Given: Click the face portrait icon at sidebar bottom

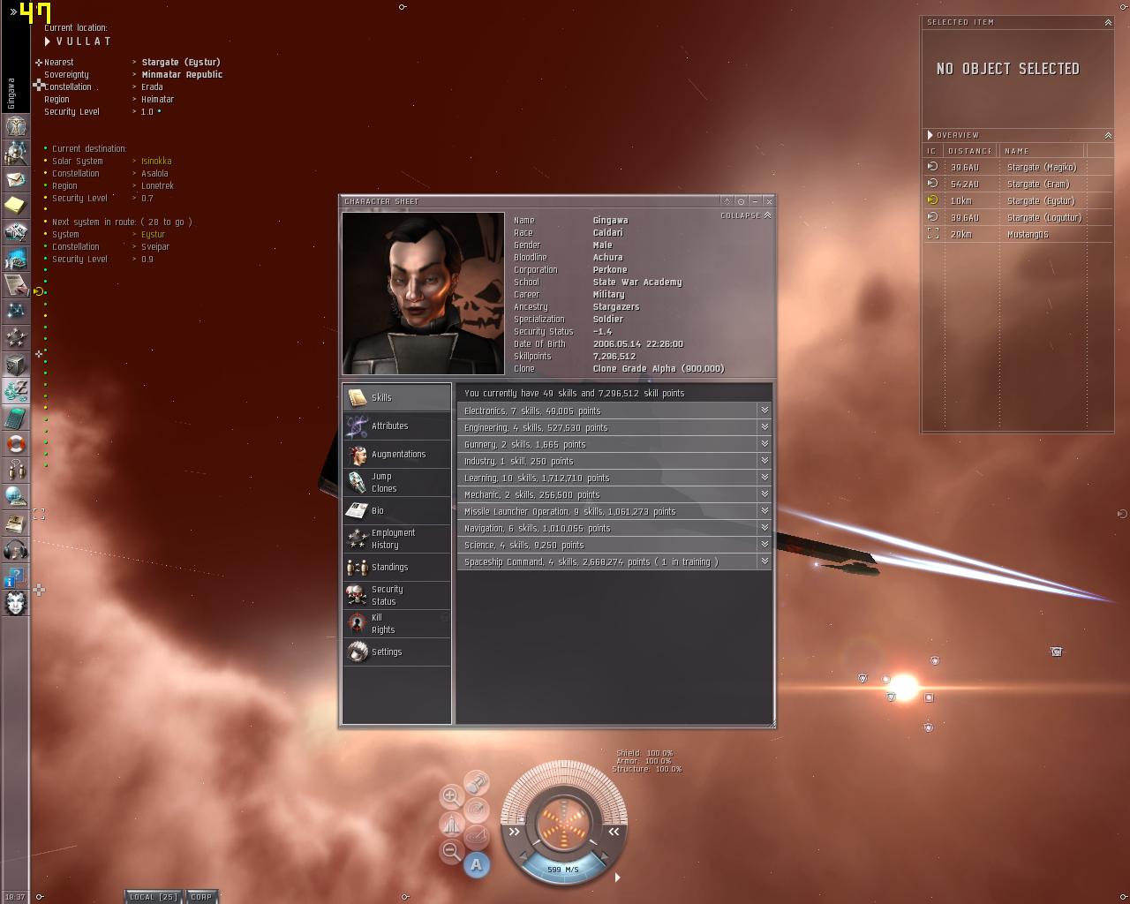Looking at the screenshot, I should pos(15,603).
